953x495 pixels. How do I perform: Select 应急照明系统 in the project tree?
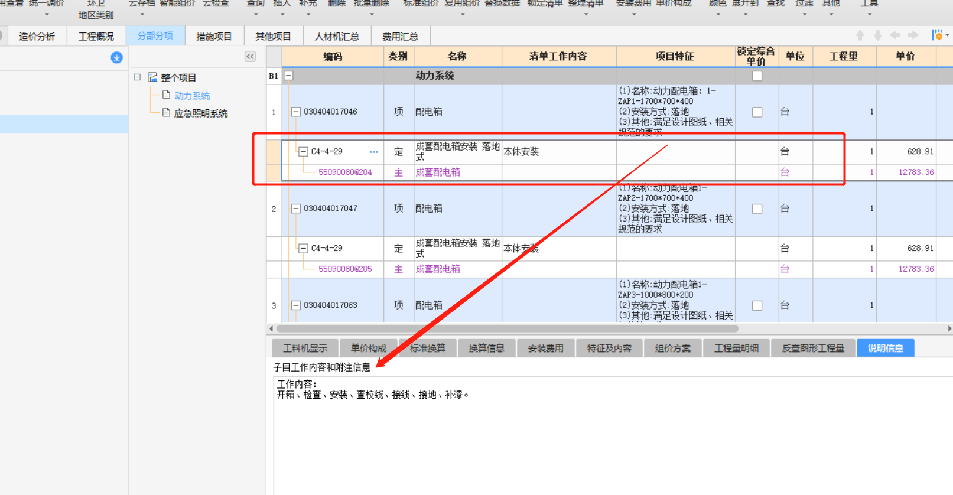click(201, 113)
